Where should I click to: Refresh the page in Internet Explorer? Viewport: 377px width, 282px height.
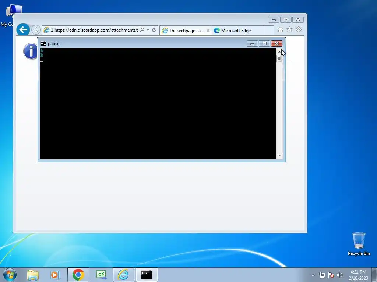[154, 30]
